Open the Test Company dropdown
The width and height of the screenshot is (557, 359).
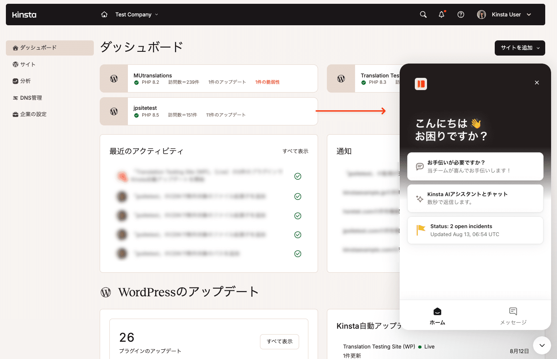click(137, 14)
